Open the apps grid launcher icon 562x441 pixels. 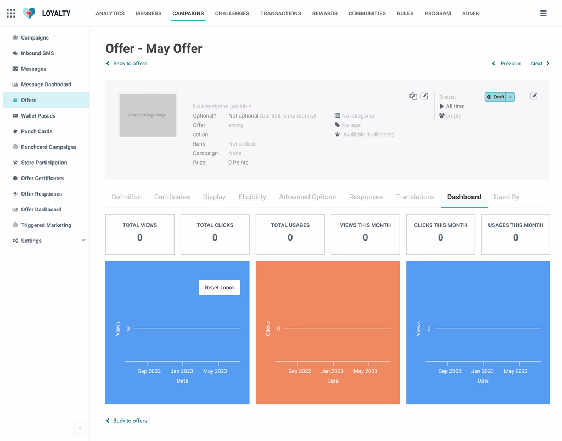tap(11, 13)
